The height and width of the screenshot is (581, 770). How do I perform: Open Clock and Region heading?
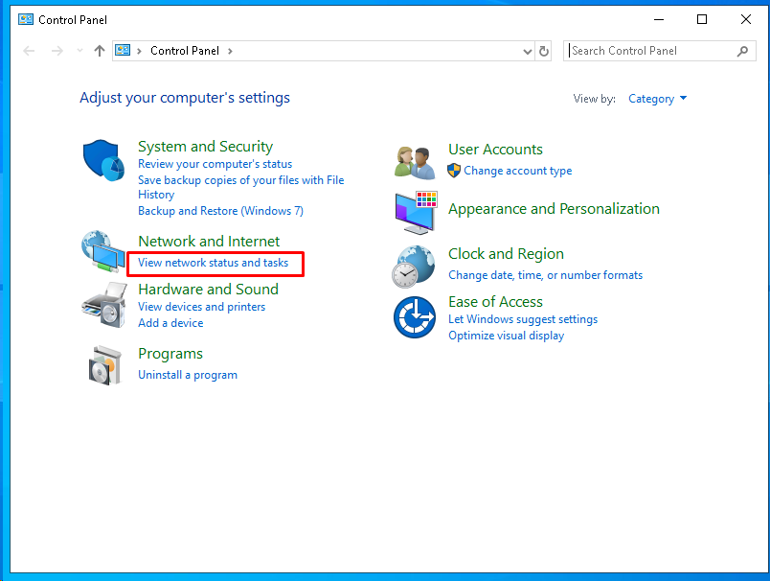506,254
